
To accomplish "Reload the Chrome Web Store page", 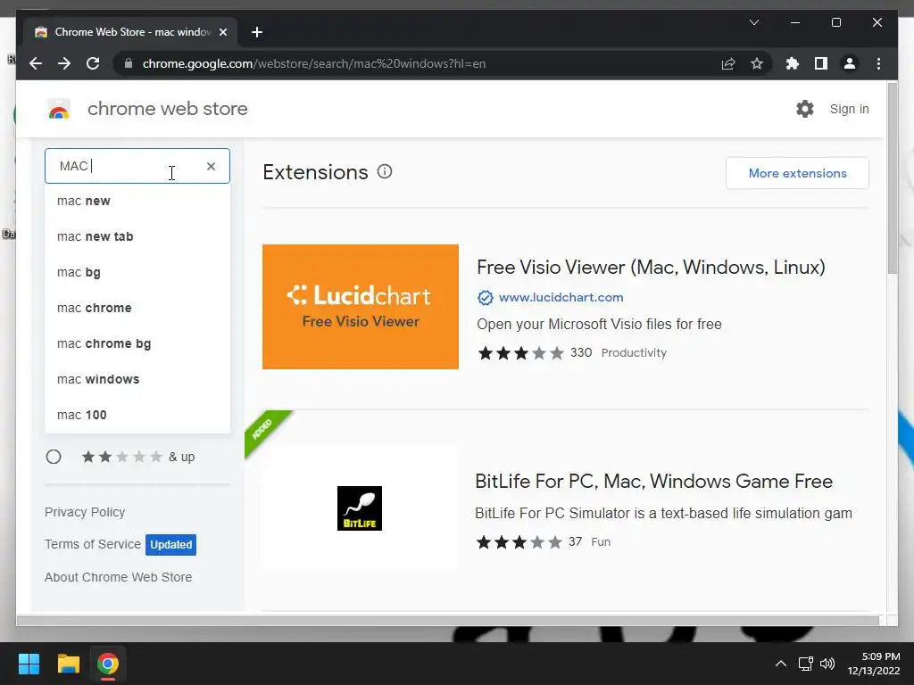I will click(x=93, y=63).
